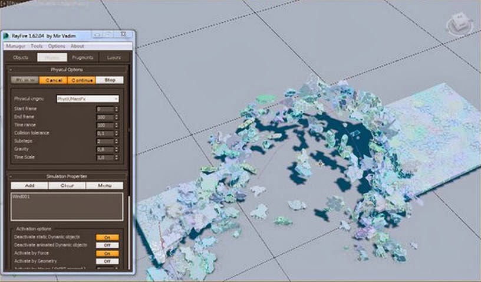The image size is (481, 282).
Task: Click the Time Scale value field
Action: pyautogui.click(x=105, y=158)
